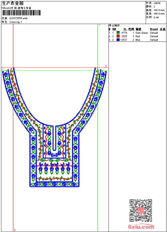The image size is (167, 232).
Task: Select the Dark Green row description
Action: point(141,33)
